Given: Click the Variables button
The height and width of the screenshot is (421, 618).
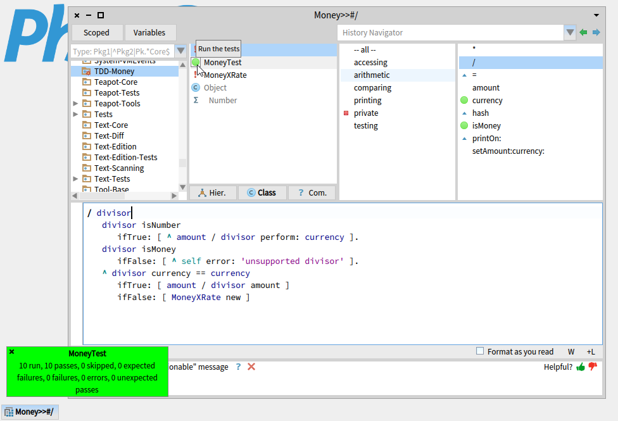Looking at the screenshot, I should (x=149, y=33).
